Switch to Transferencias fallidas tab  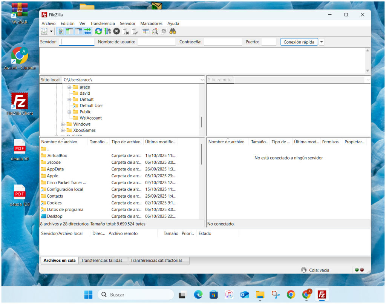click(x=103, y=260)
